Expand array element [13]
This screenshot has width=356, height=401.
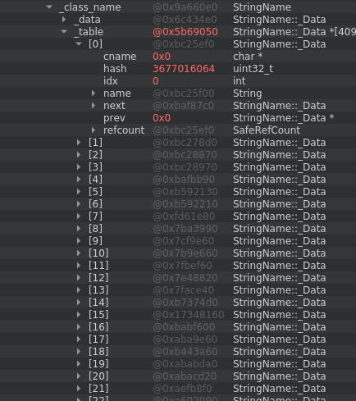point(79,290)
